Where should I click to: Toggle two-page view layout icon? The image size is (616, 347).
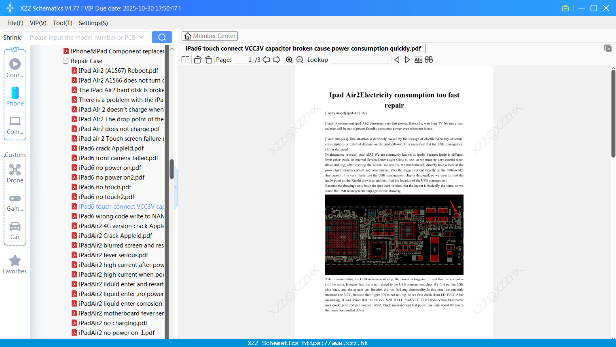pos(185,60)
